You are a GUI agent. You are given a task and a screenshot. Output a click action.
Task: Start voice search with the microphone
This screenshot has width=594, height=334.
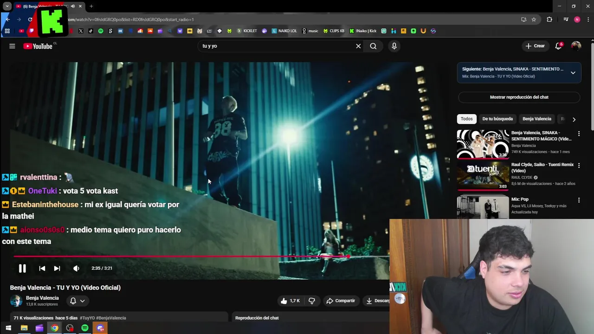tap(394, 46)
